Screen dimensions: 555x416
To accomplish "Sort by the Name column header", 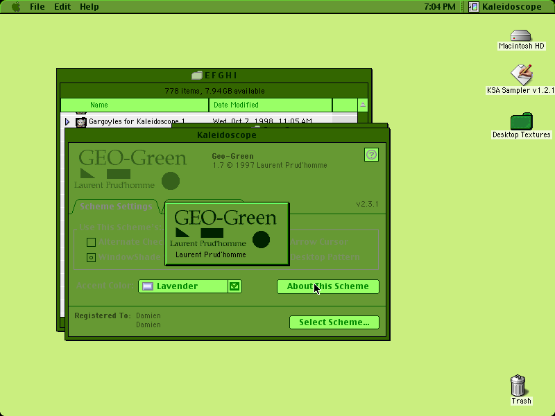I will click(x=135, y=105).
